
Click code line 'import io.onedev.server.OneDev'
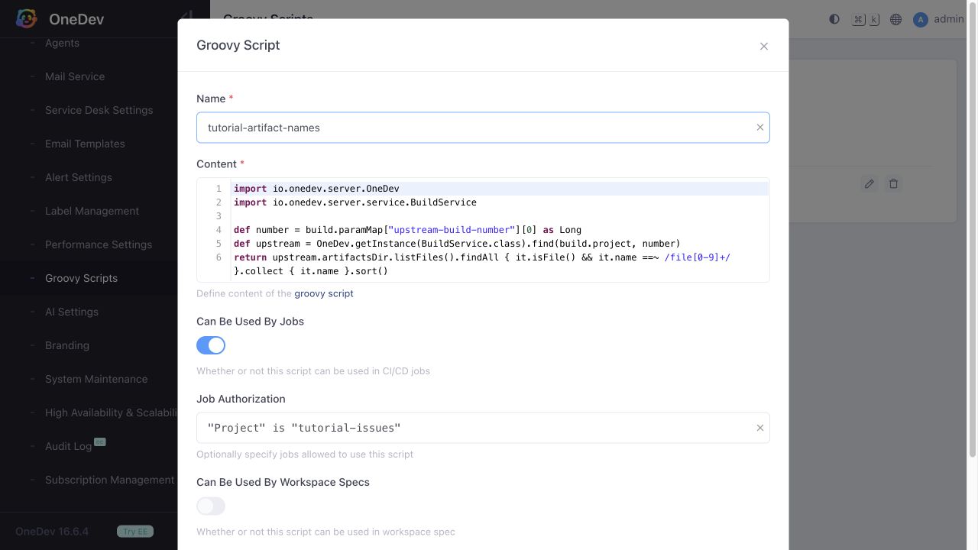tap(316, 189)
